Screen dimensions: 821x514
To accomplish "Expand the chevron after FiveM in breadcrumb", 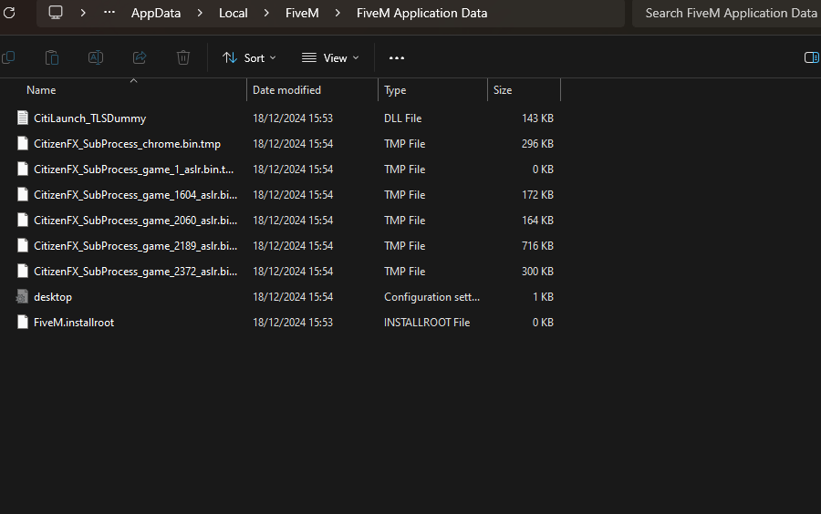I will coord(337,13).
